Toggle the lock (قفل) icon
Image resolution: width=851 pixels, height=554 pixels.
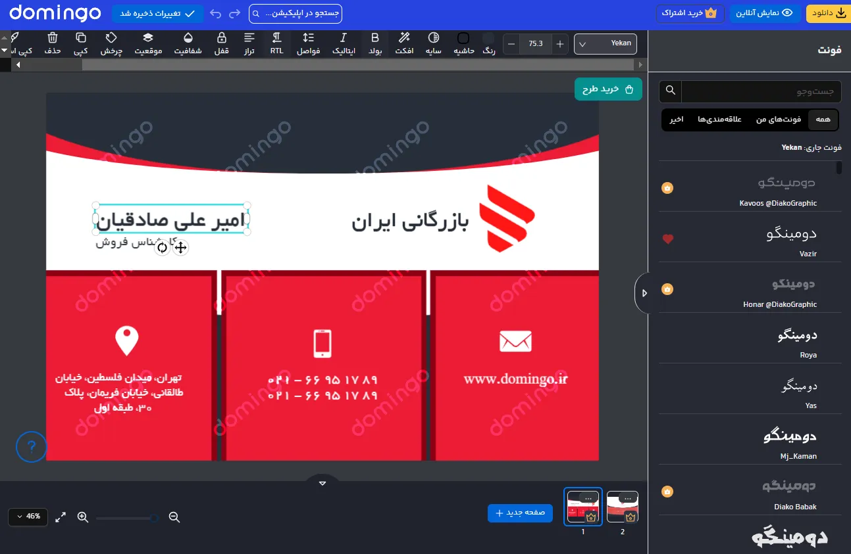click(222, 37)
